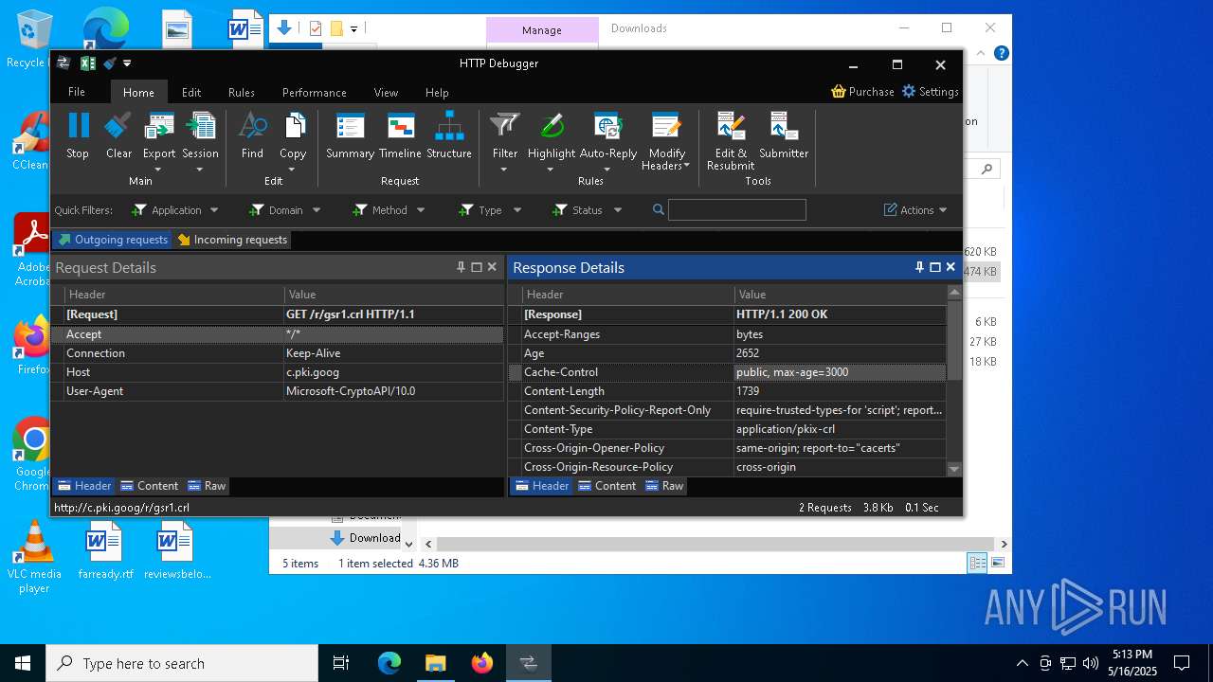Expand the Type quick filter dropdown
The width and height of the screenshot is (1213, 682).
point(516,210)
